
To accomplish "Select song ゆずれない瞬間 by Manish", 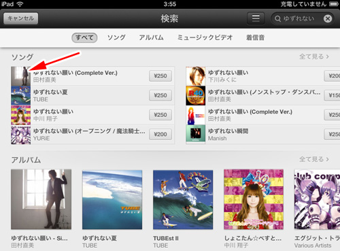I will [228, 131].
